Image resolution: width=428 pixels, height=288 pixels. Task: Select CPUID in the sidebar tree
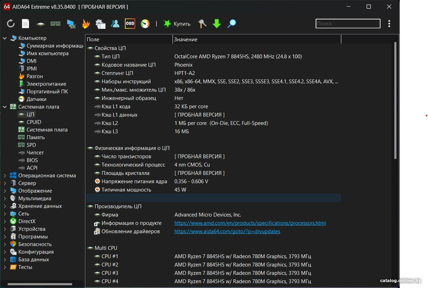34,122
